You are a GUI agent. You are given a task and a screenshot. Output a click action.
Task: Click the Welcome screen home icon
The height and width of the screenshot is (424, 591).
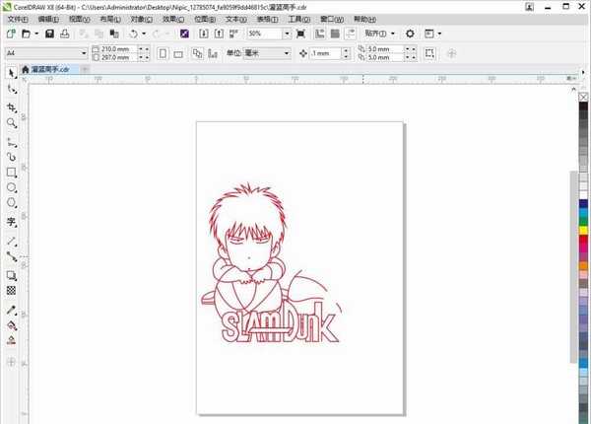coord(26,69)
